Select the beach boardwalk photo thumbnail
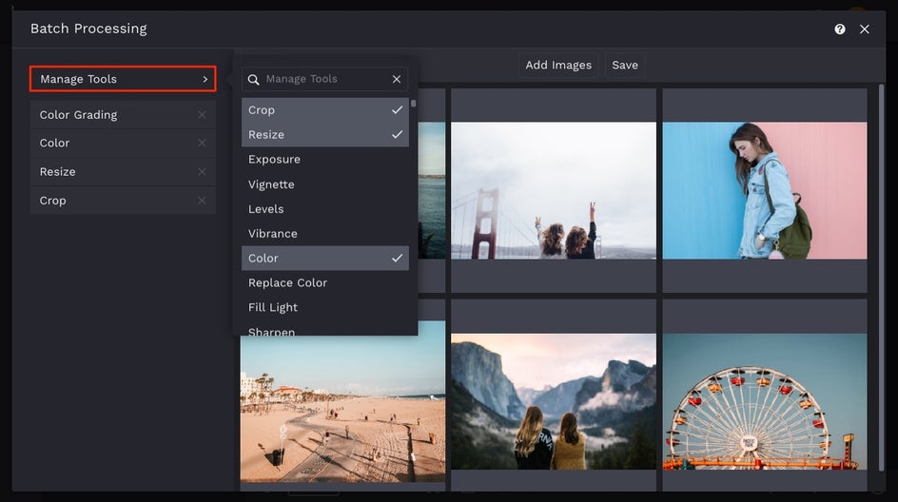The image size is (898, 502). coord(342,402)
